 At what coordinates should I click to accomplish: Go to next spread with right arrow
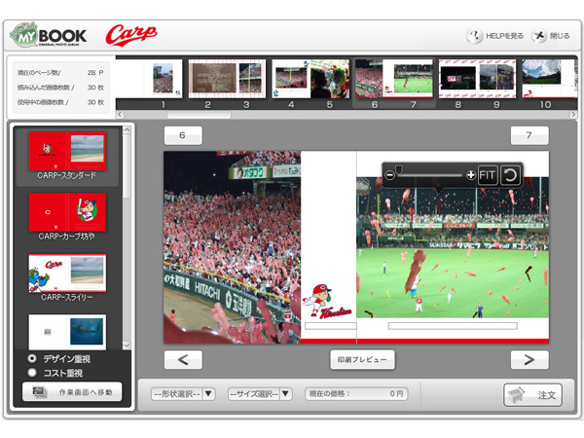point(529,360)
